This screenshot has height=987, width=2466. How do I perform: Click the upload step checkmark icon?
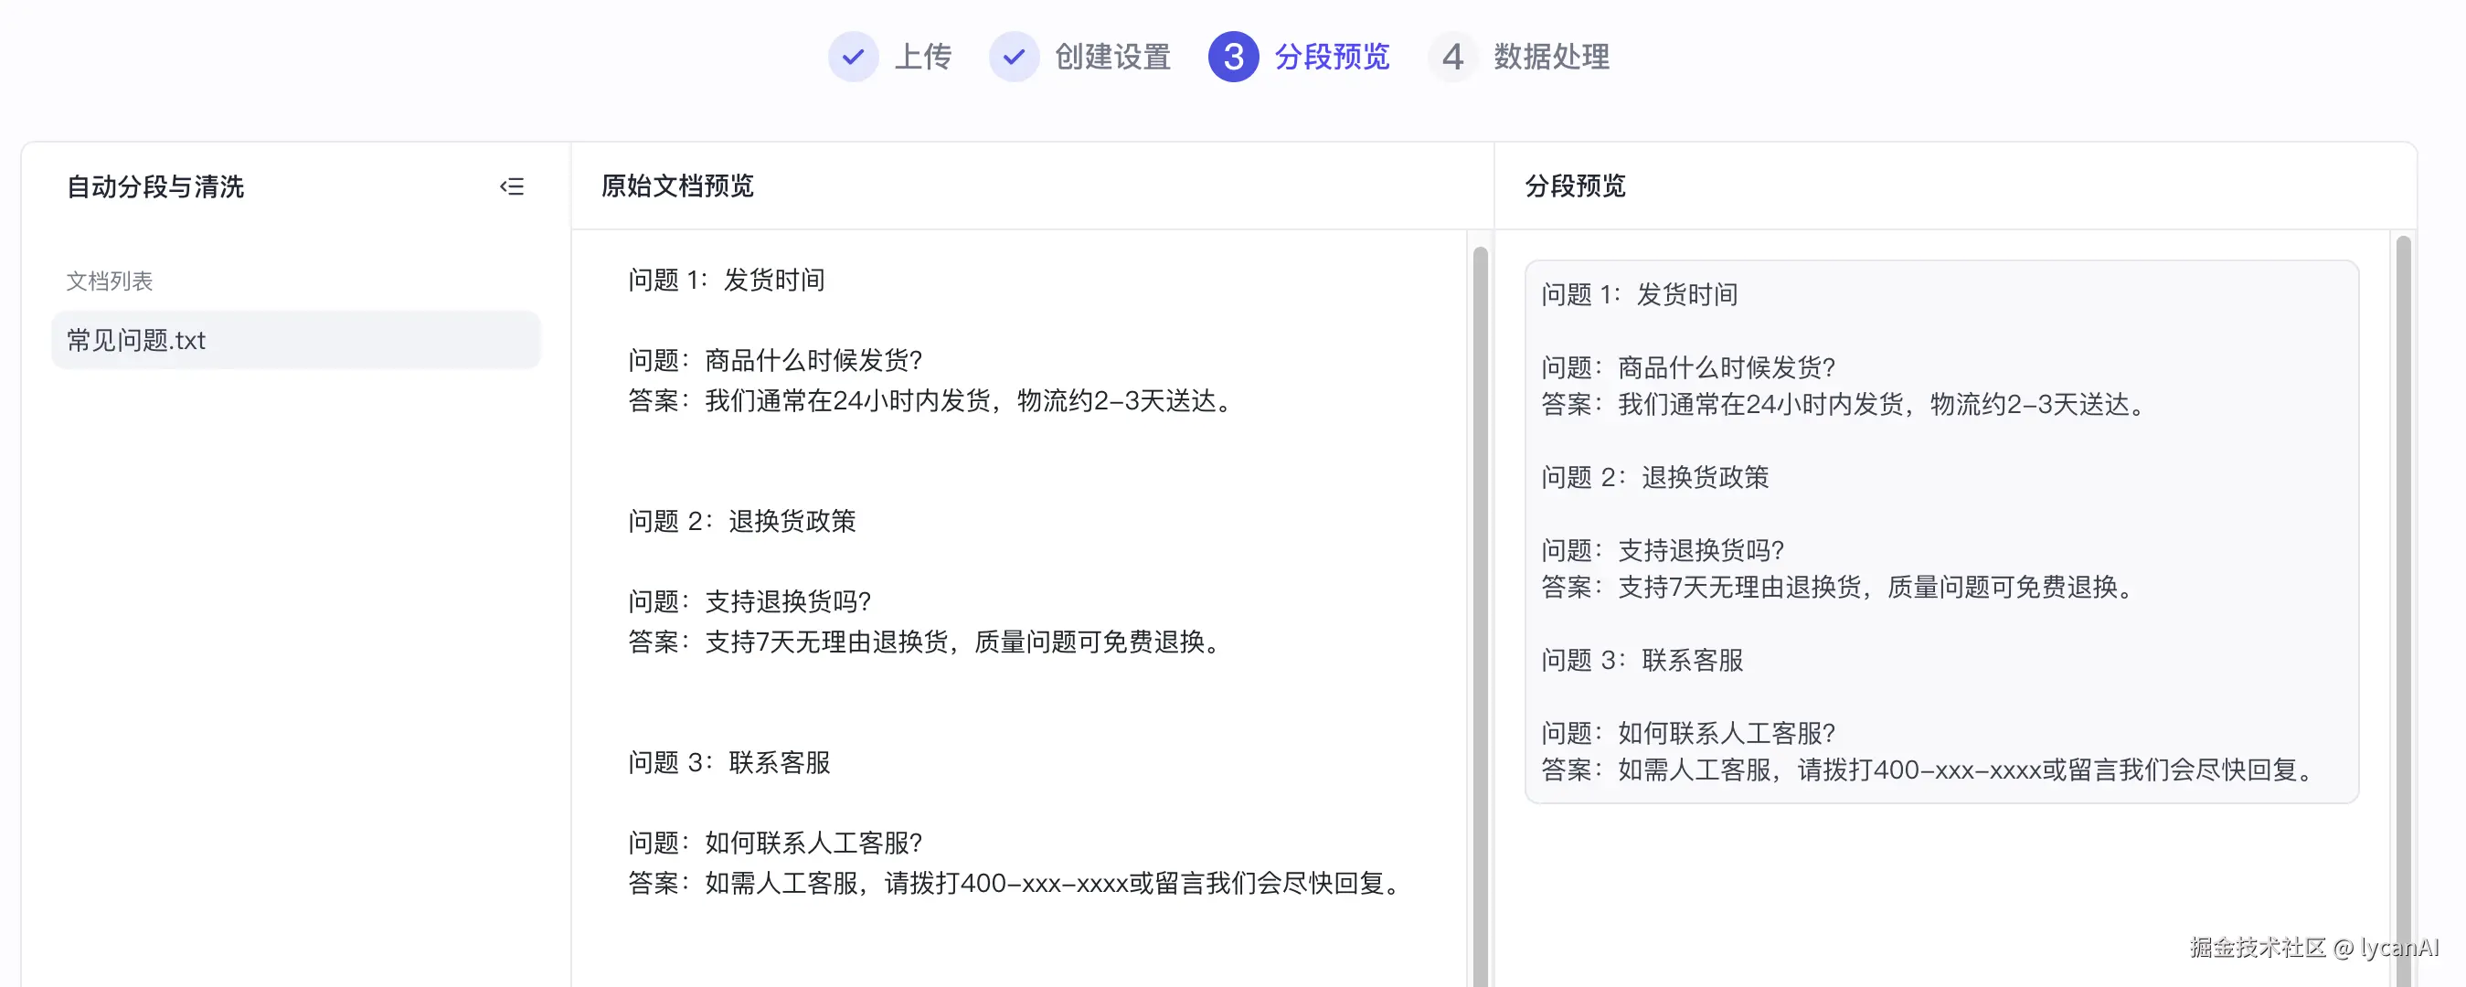(x=852, y=58)
